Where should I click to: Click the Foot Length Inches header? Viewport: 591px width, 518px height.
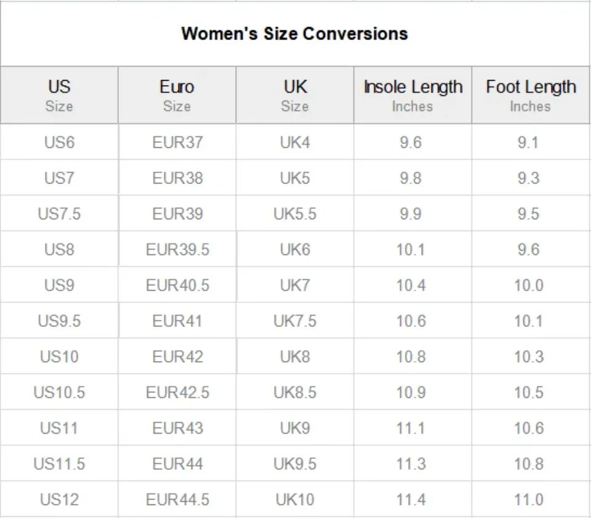[x=531, y=95]
